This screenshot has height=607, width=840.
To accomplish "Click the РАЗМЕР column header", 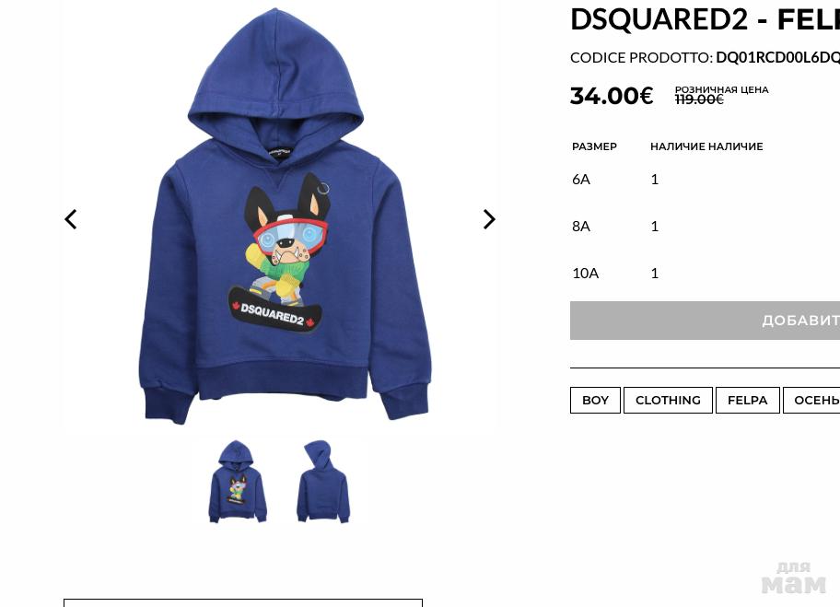I will (595, 146).
